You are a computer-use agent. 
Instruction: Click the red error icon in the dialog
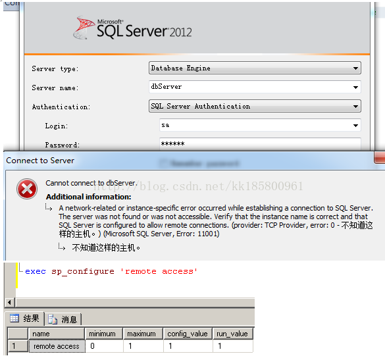point(27,189)
